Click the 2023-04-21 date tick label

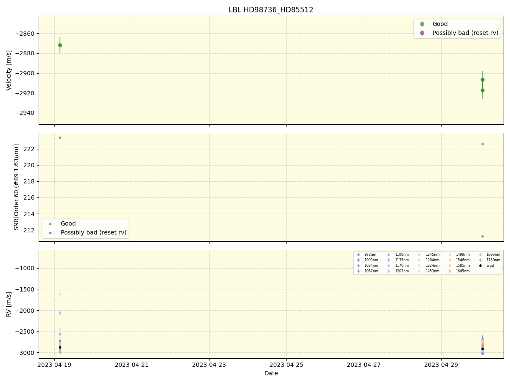click(132, 365)
